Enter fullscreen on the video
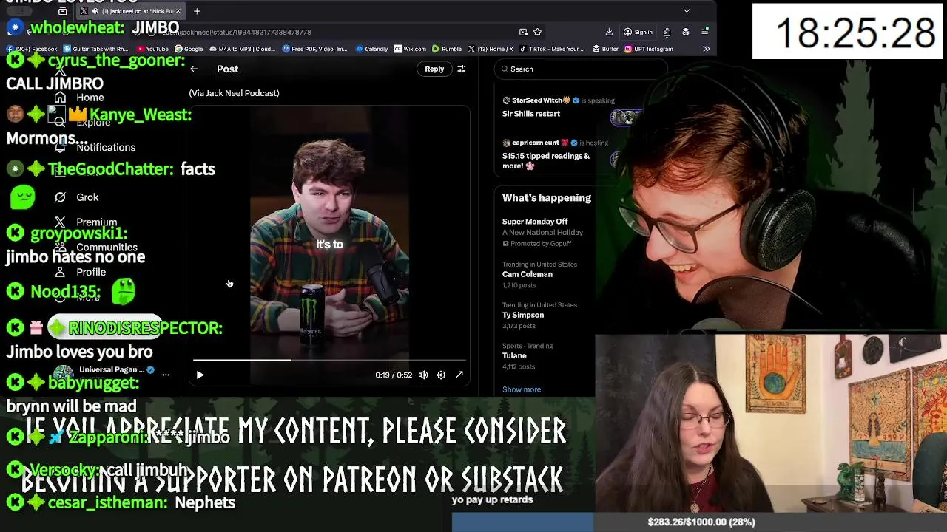The height and width of the screenshot is (532, 947). [x=459, y=375]
